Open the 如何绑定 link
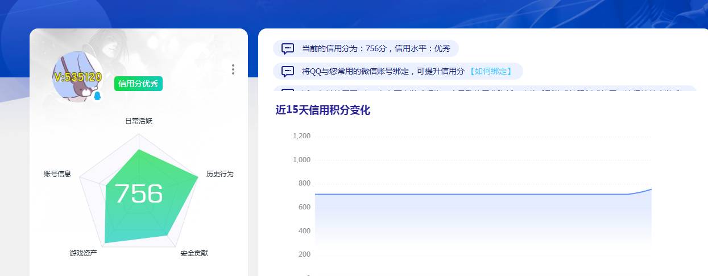Viewport: 708px width, 276px height. point(491,71)
